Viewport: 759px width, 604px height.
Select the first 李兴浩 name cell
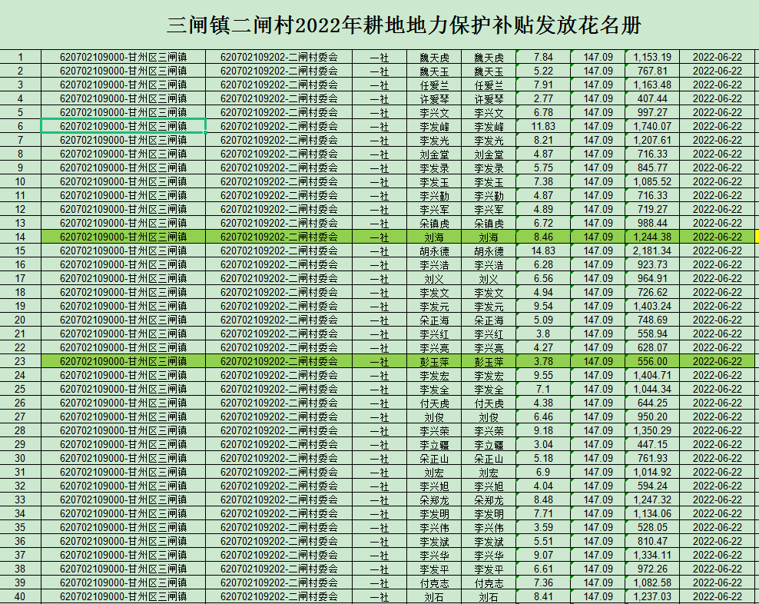click(x=434, y=264)
